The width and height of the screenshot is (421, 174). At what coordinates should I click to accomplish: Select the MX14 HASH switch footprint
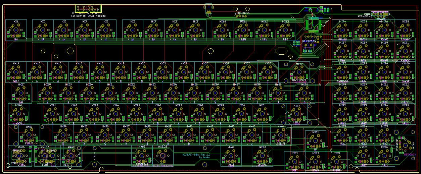(16, 72)
